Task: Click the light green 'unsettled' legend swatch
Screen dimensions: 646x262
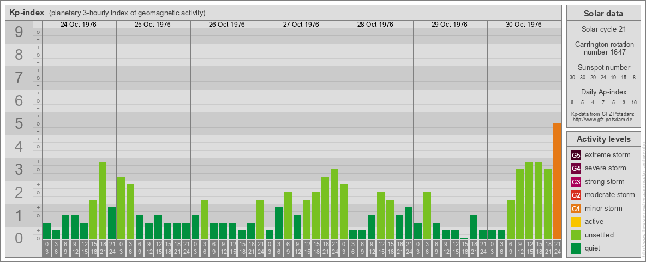Action: [x=576, y=235]
